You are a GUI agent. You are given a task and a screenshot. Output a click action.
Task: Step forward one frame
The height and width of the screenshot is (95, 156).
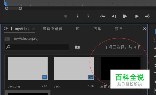pyautogui.click(x=137, y=16)
